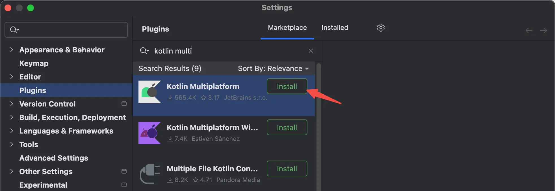Screen dimensions: 555x191
Task: Expand the Editor settings section
Action: (12, 77)
